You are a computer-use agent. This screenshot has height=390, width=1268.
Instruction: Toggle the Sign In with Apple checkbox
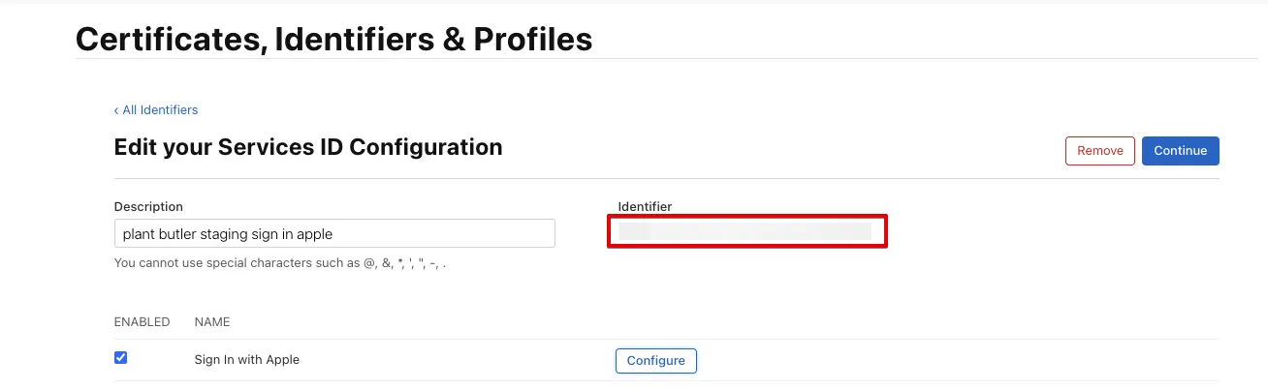(121, 358)
